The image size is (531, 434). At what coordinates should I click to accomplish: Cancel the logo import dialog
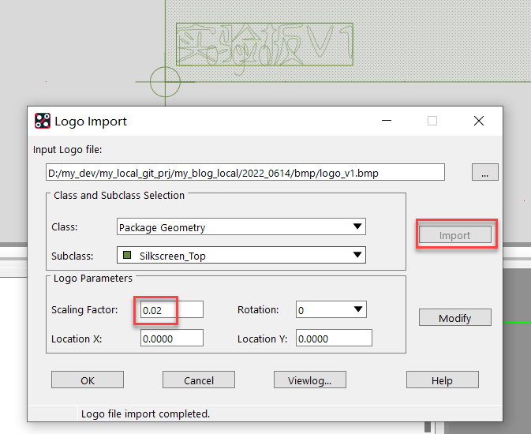199,380
